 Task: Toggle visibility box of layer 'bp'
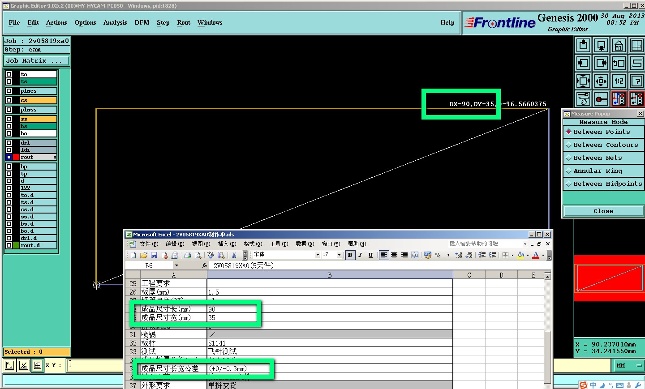[x=9, y=167]
